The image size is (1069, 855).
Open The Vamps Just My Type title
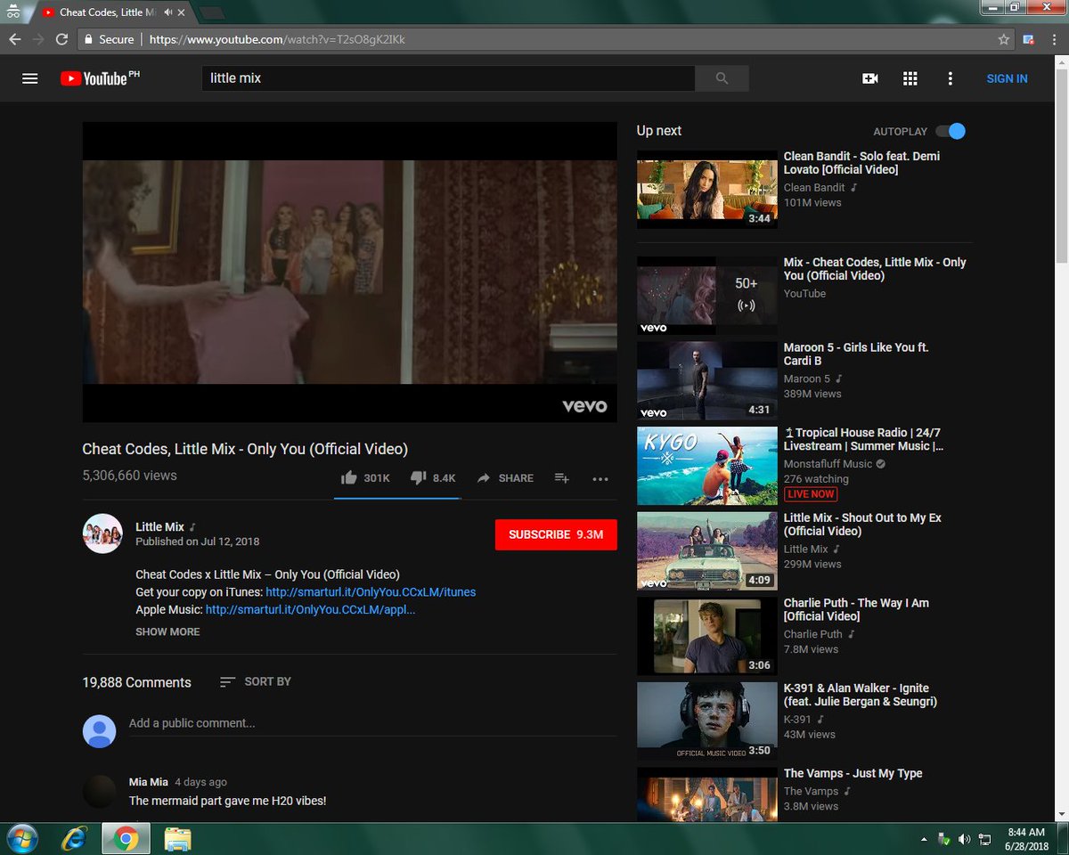coord(853,773)
